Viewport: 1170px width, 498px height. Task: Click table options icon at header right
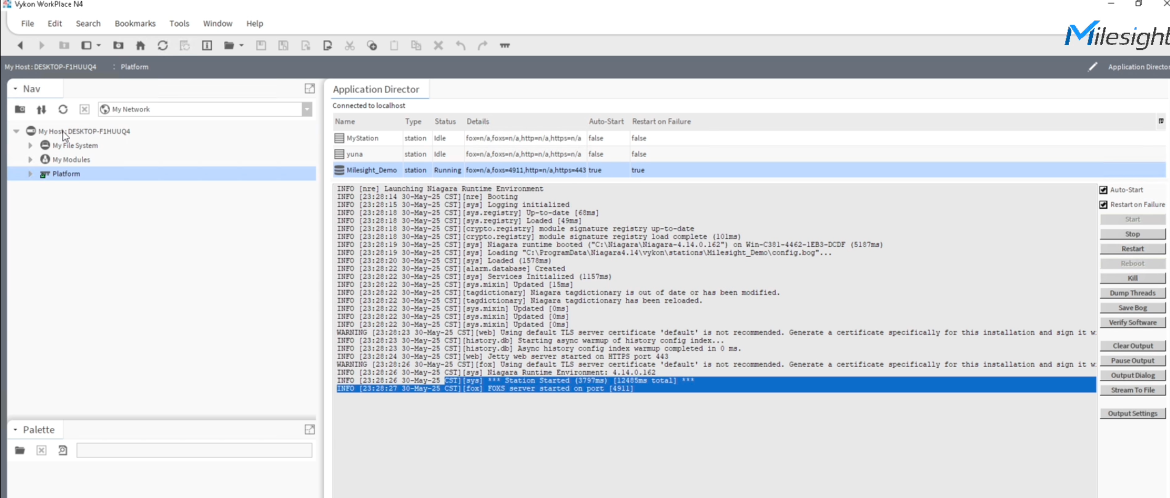click(1161, 121)
